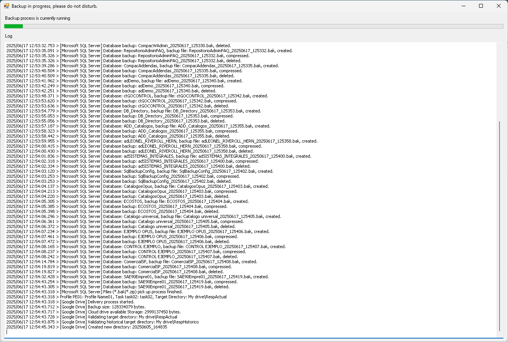This screenshot has height=342, width=508.
Task: Select the DB_Directory backup file created line
Action: (x=134, y=111)
